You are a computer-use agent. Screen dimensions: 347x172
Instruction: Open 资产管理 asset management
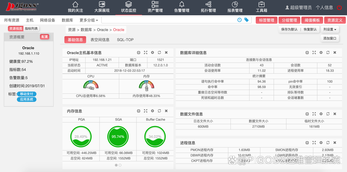[x=155, y=7]
